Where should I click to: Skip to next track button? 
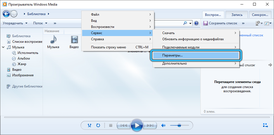pos(150,125)
